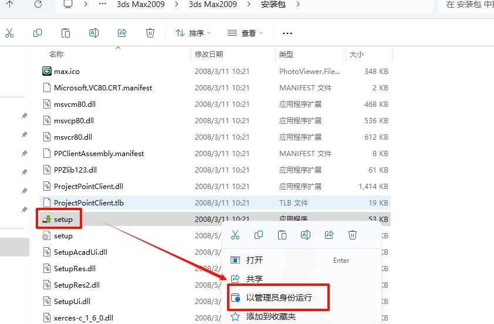
Task: Click the Copy icon in the top toolbar
Action: [x=38, y=33]
